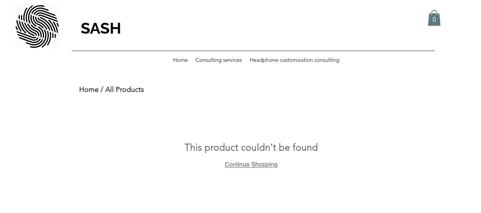Image resolution: width=481 pixels, height=213 pixels.
Task: Select the Consulting services menu item
Action: point(218,60)
